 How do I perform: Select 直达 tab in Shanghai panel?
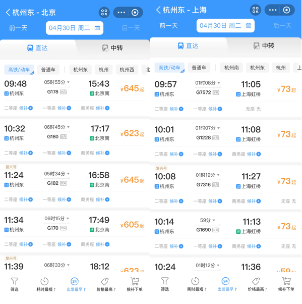(188, 46)
